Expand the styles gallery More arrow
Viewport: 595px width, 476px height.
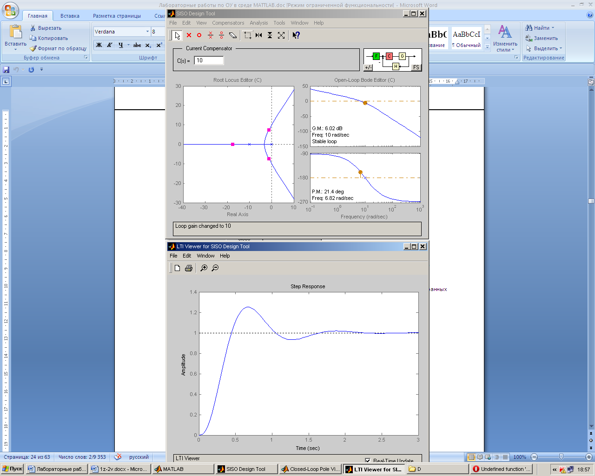tap(487, 47)
